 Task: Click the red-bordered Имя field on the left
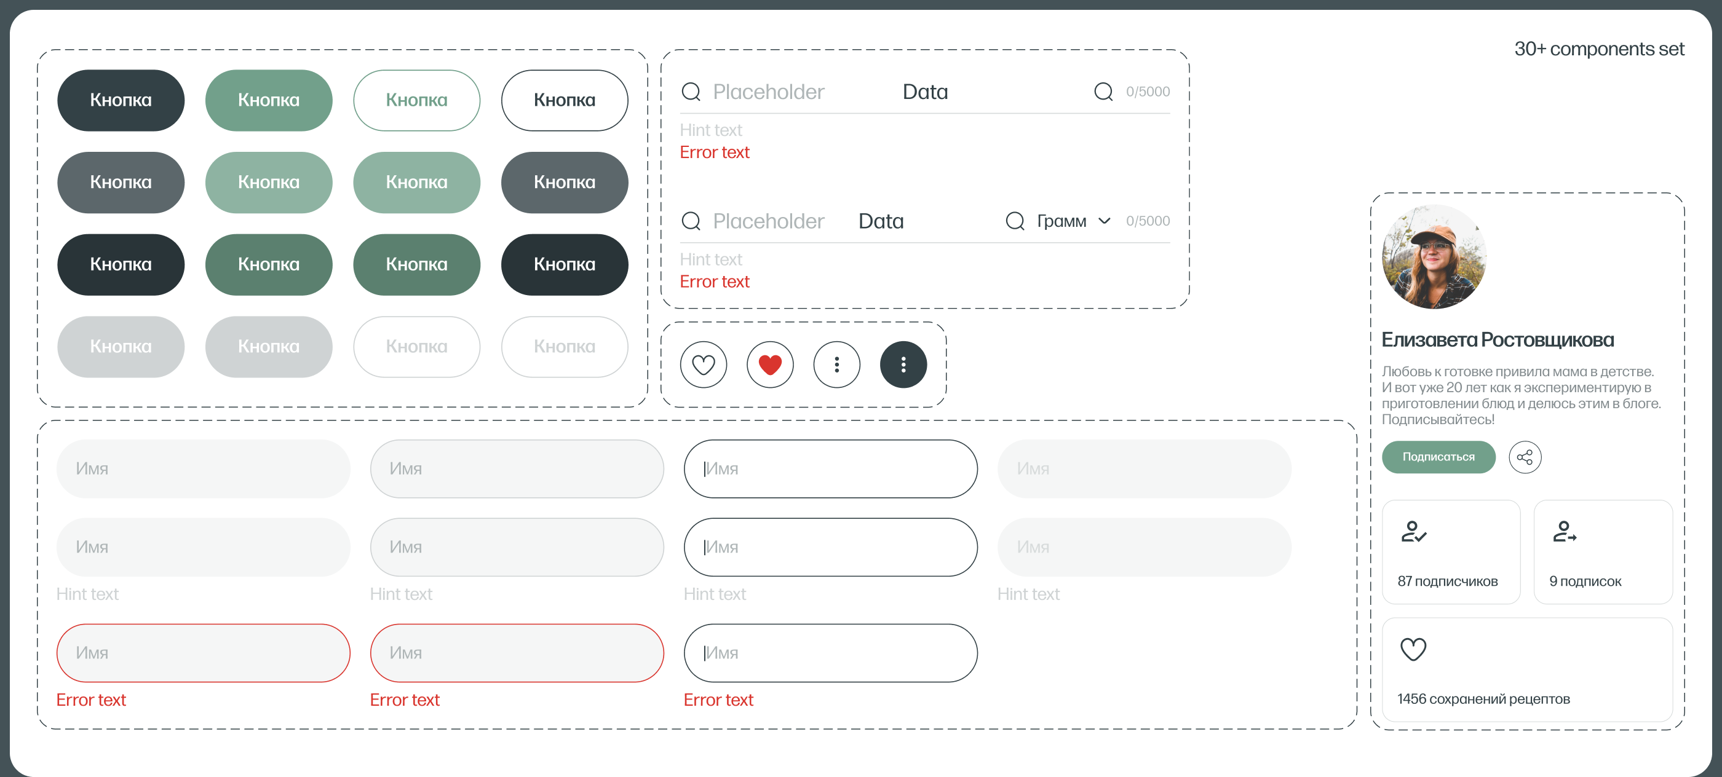[x=203, y=653]
